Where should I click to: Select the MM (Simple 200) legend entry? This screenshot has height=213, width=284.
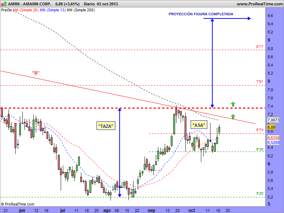[x=81, y=10]
